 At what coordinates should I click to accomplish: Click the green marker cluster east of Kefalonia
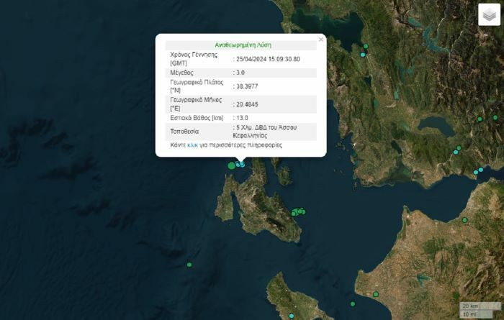297,212
